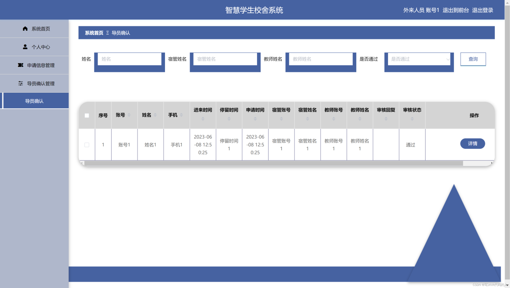Sort by the 手机 column sort arrows
Screen dimensions: 510x288
181,115
